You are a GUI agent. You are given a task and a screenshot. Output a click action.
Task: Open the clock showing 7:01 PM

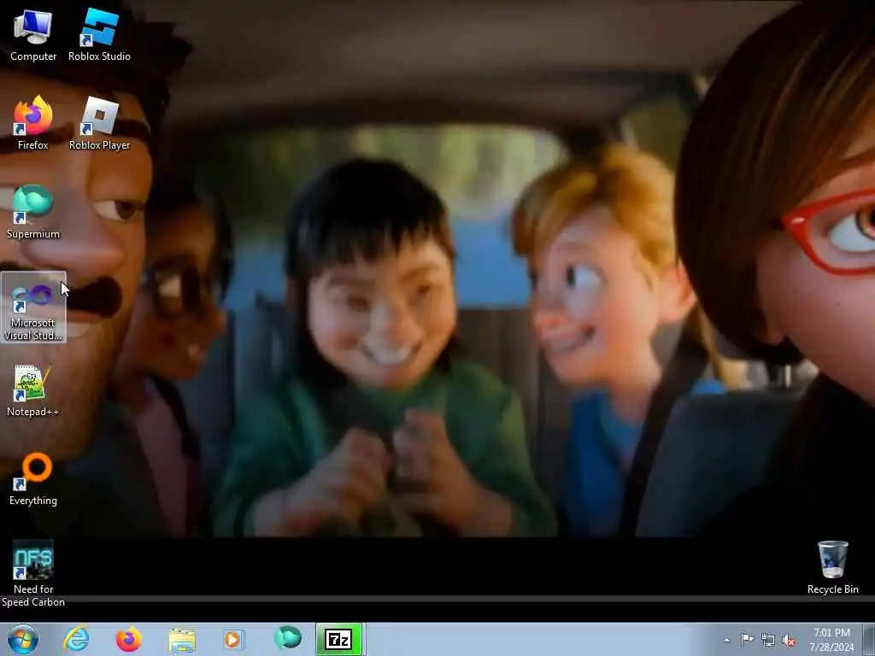pos(831,640)
